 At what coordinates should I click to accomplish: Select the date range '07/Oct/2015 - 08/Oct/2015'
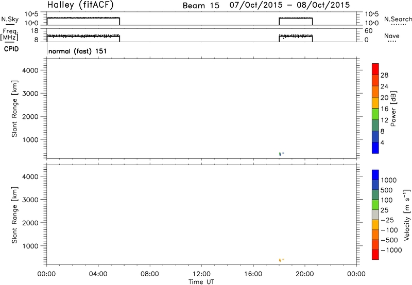click(x=289, y=5)
